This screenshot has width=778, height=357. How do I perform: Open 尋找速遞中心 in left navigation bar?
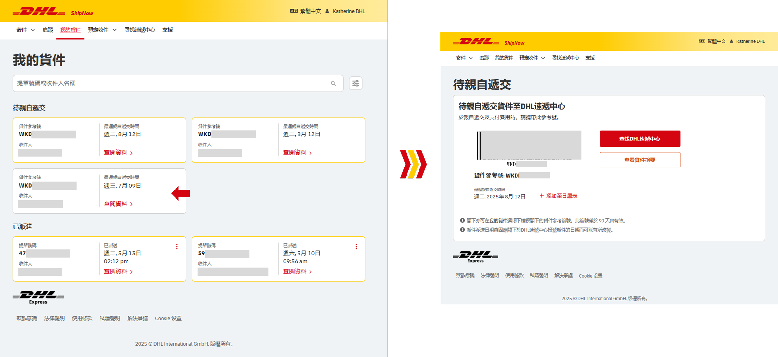coord(140,30)
